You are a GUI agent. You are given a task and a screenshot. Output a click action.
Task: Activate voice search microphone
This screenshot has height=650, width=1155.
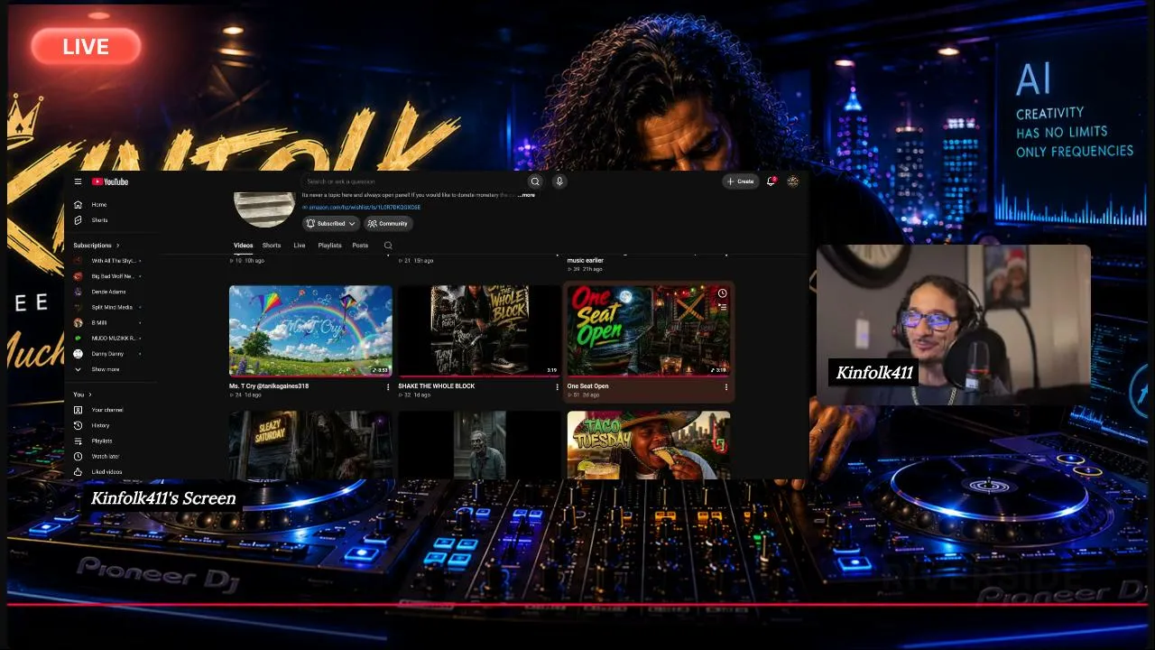[x=559, y=181]
